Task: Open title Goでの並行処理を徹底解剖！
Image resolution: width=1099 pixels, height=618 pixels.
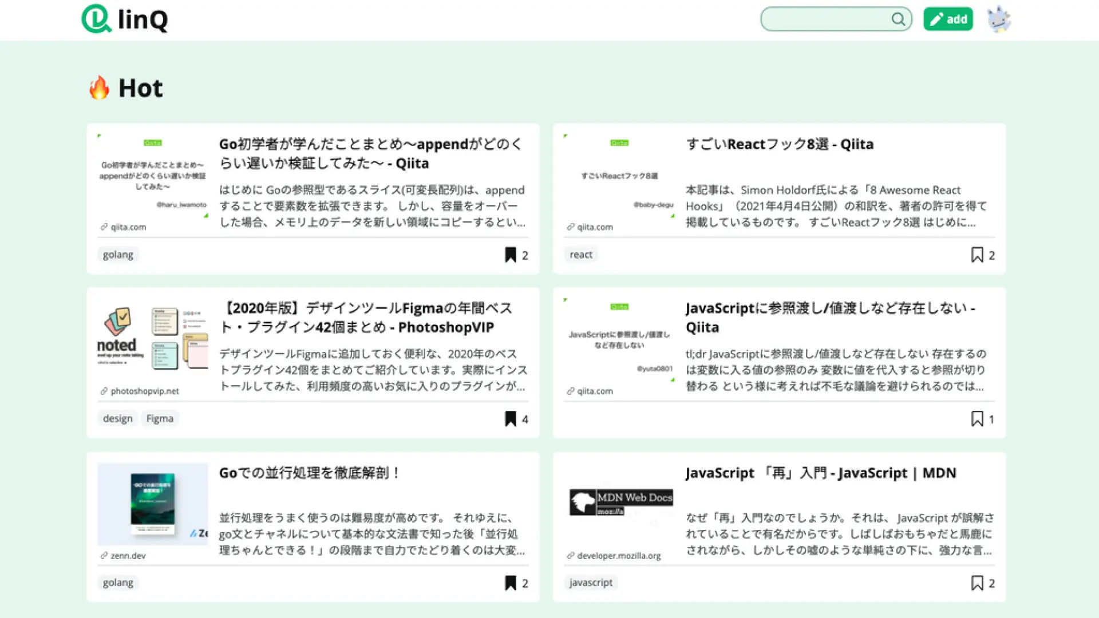Action: click(310, 473)
